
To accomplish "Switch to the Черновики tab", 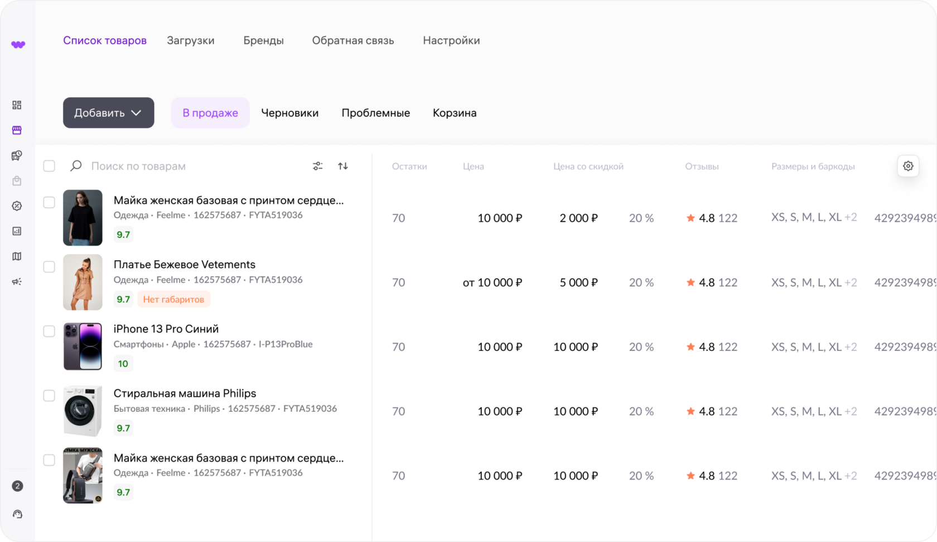I will 289,113.
